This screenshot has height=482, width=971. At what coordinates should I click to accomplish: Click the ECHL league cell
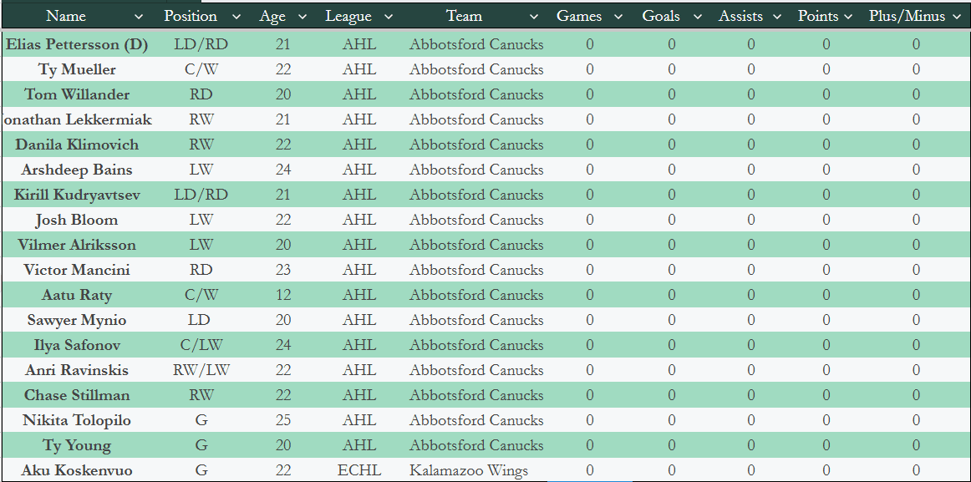pos(358,470)
